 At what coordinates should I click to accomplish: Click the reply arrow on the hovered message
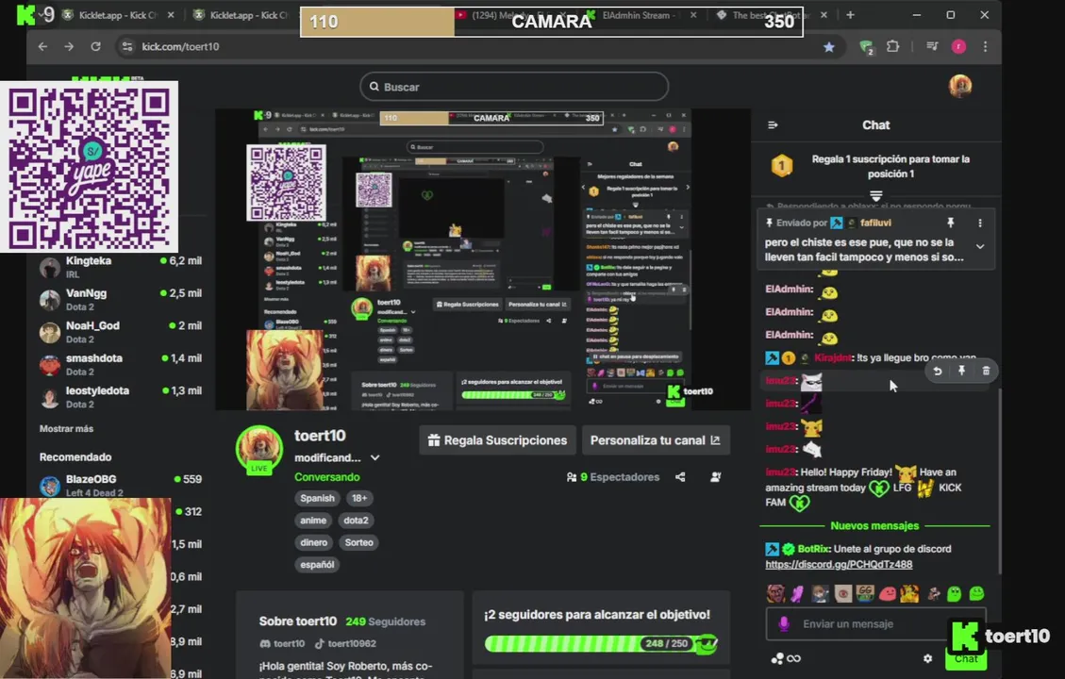938,371
